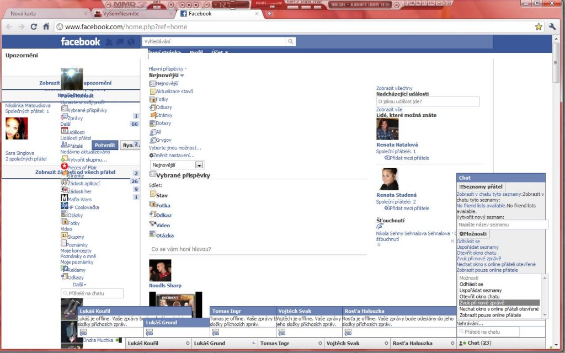Viewport: 565px width, 353px height.
Task: Stop playback in the MMD3 media player
Action: click(x=195, y=5)
